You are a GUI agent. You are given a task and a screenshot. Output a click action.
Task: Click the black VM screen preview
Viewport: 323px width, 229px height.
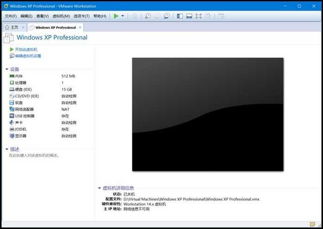point(208,114)
